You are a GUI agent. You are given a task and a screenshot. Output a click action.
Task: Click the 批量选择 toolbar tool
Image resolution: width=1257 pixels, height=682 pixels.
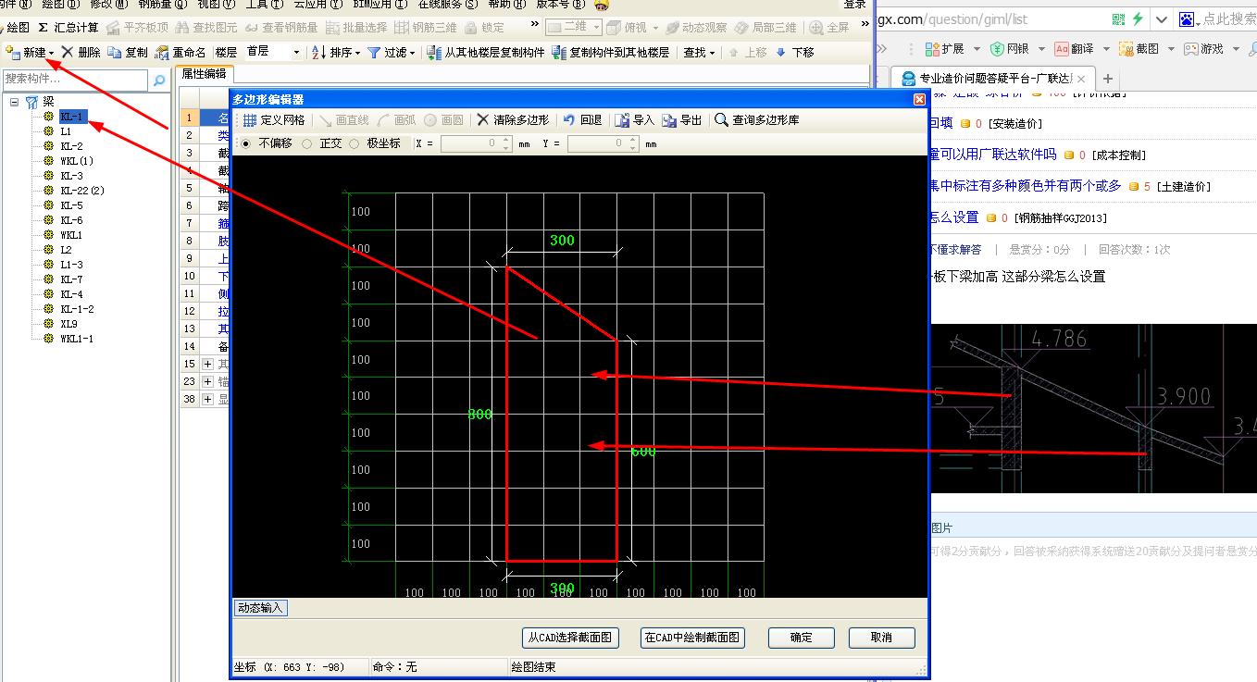[357, 28]
